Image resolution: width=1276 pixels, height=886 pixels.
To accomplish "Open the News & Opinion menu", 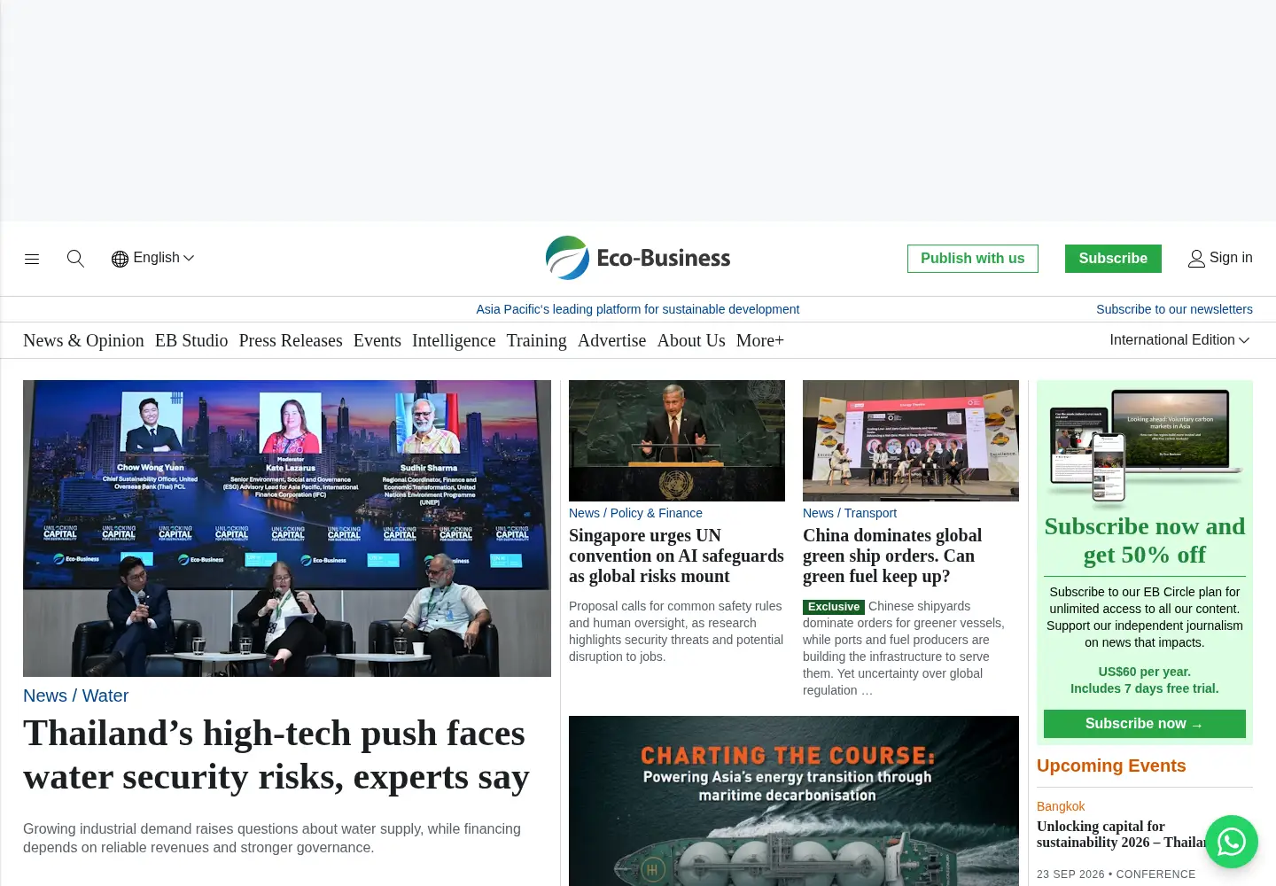I will [83, 340].
